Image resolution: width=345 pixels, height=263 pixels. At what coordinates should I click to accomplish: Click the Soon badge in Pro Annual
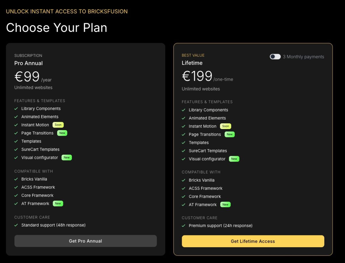tap(58, 125)
